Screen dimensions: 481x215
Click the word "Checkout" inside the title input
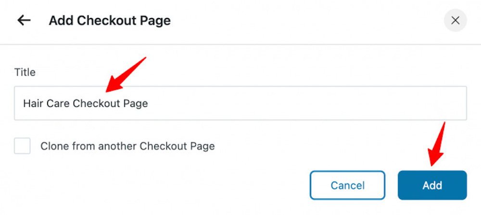click(x=96, y=103)
